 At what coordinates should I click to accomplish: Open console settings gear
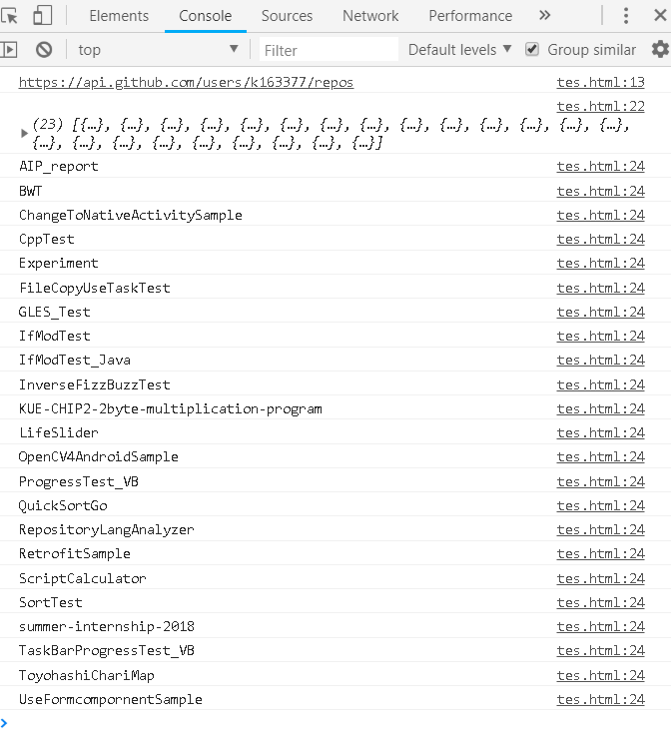click(x=660, y=49)
